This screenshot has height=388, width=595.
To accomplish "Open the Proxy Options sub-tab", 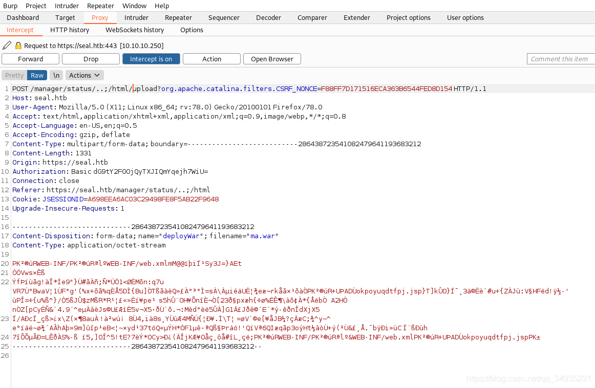I will (192, 30).
